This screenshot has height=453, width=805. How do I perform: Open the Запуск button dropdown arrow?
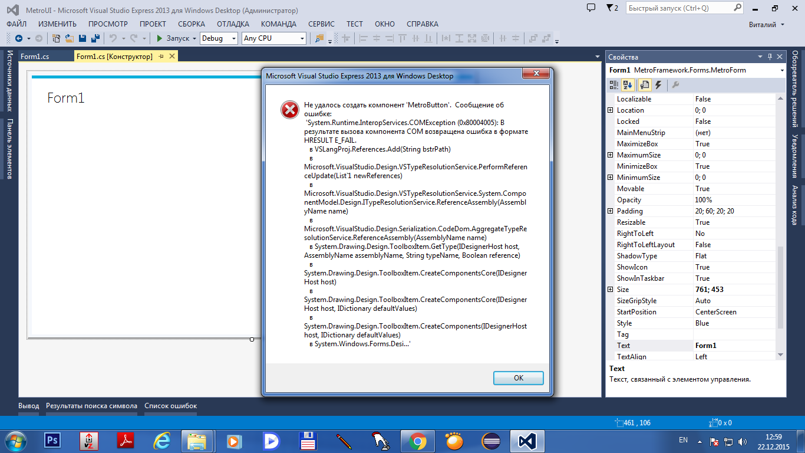point(194,38)
